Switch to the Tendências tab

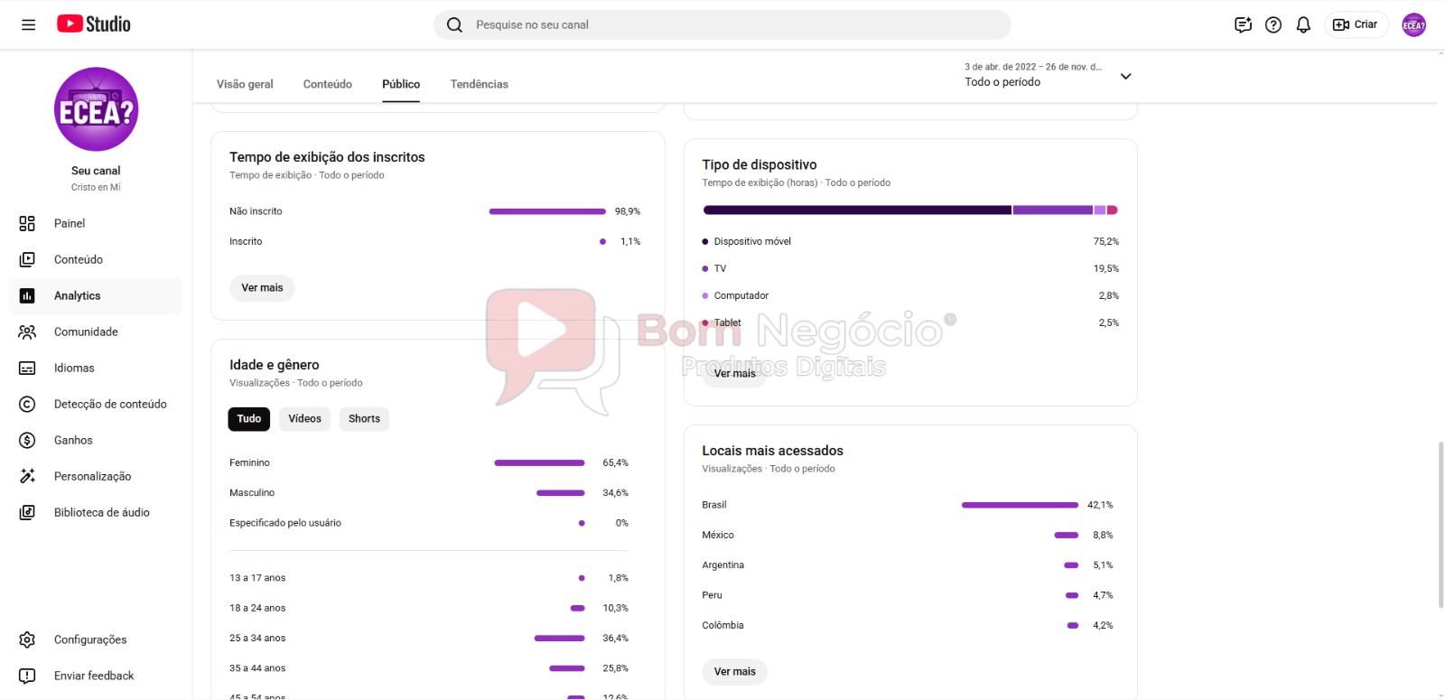pyautogui.click(x=479, y=84)
